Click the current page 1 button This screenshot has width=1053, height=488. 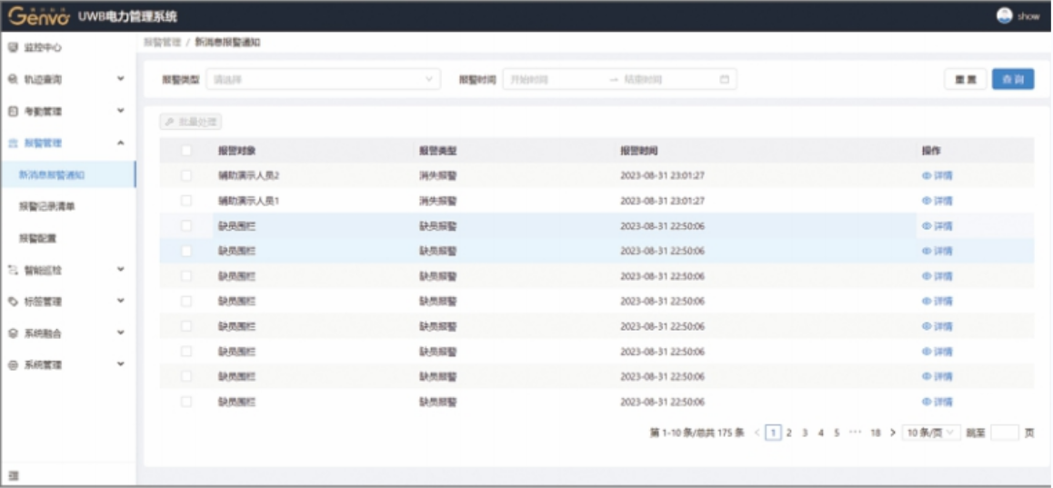(x=774, y=433)
